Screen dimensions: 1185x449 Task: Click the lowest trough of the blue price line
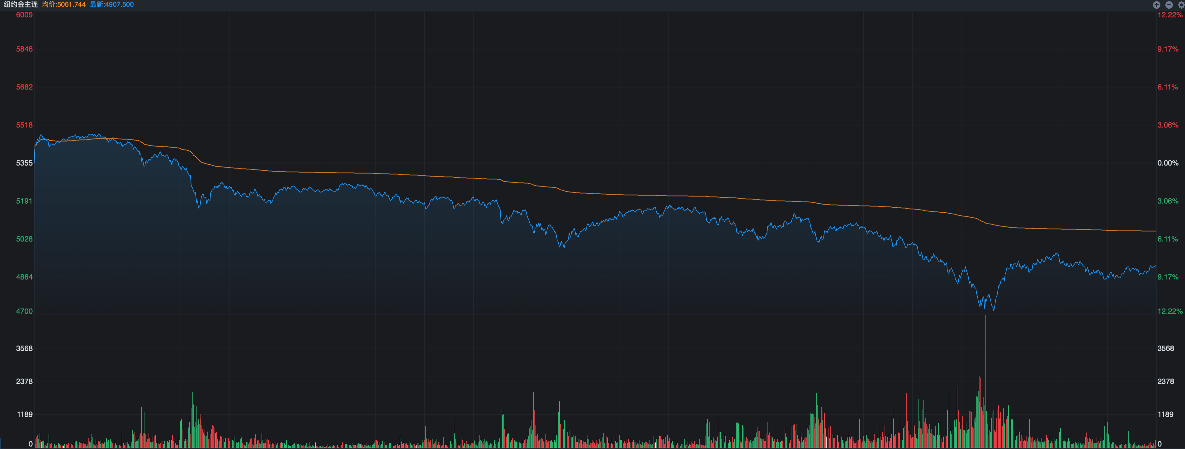click(x=994, y=310)
